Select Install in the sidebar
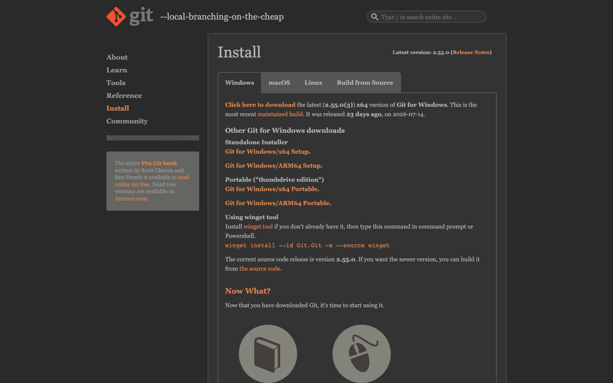Viewport: 613px width, 383px height. 117,109
